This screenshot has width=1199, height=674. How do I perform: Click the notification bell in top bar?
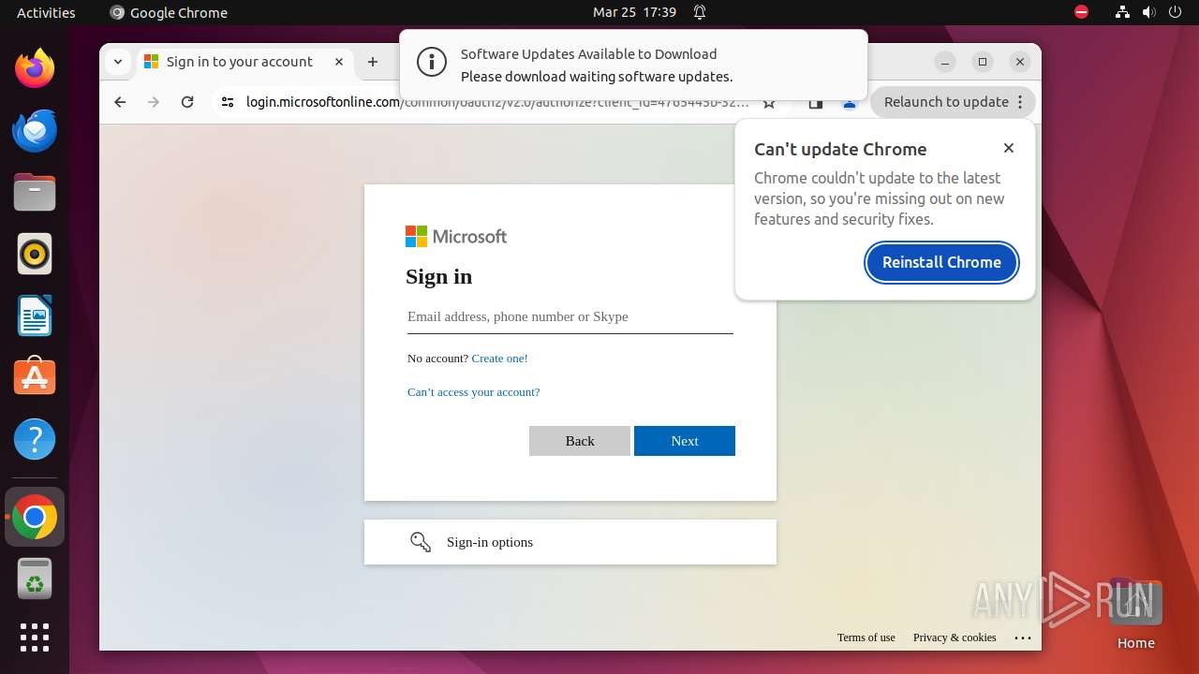coord(700,12)
